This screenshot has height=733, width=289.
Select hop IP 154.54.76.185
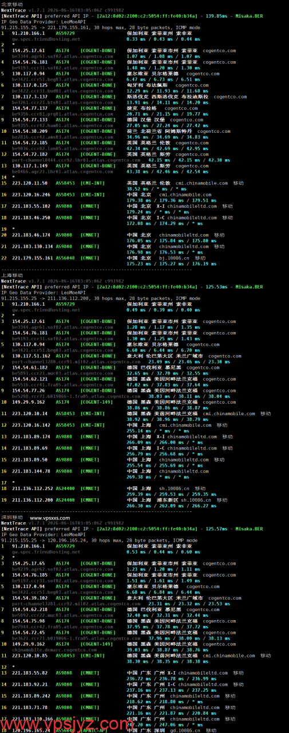click(29, 575)
